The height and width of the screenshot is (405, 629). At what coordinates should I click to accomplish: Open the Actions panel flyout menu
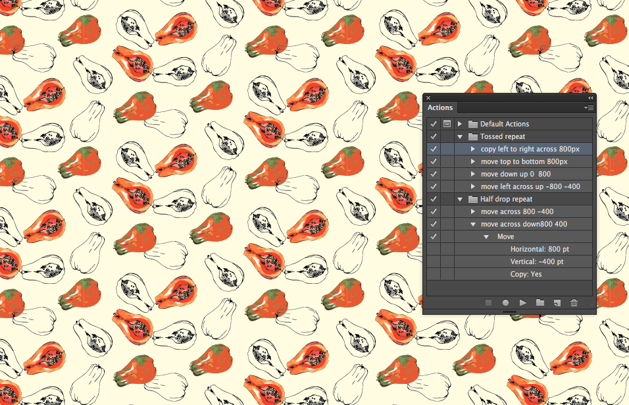[588, 107]
